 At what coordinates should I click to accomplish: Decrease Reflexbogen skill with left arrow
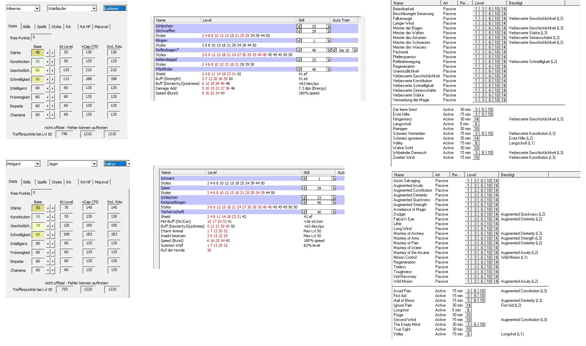pos(299,50)
